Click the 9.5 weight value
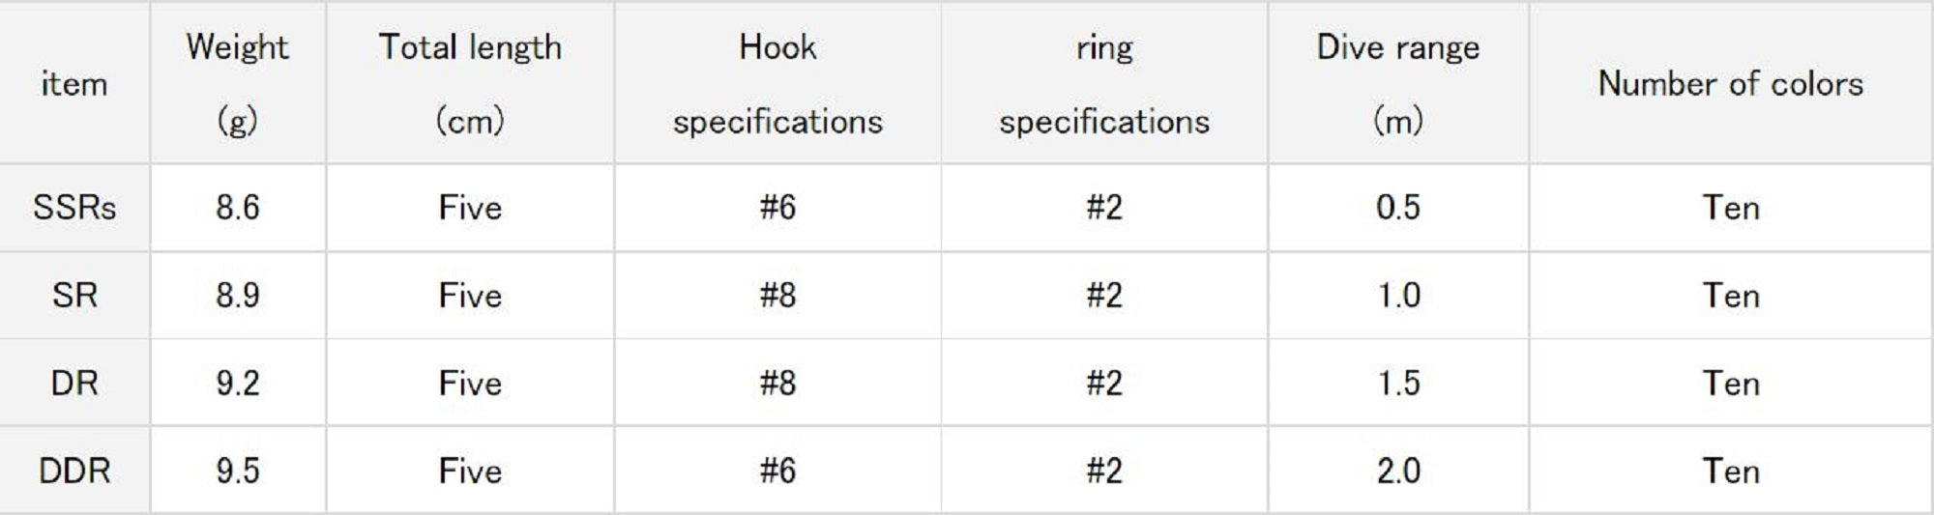Viewport: 1934px width, 515px height. 237,472
